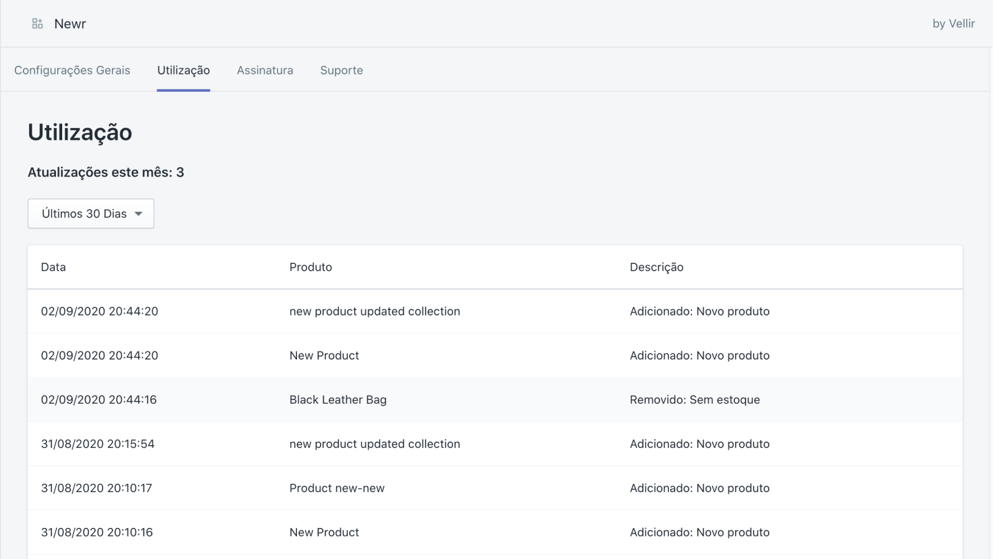Click the Produto column header
The height and width of the screenshot is (559, 994).
pyautogui.click(x=311, y=267)
